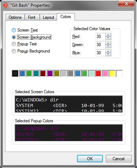This screenshot has height=168, width=137.
Task: Click the "Green:" label
Action: click(78, 45)
